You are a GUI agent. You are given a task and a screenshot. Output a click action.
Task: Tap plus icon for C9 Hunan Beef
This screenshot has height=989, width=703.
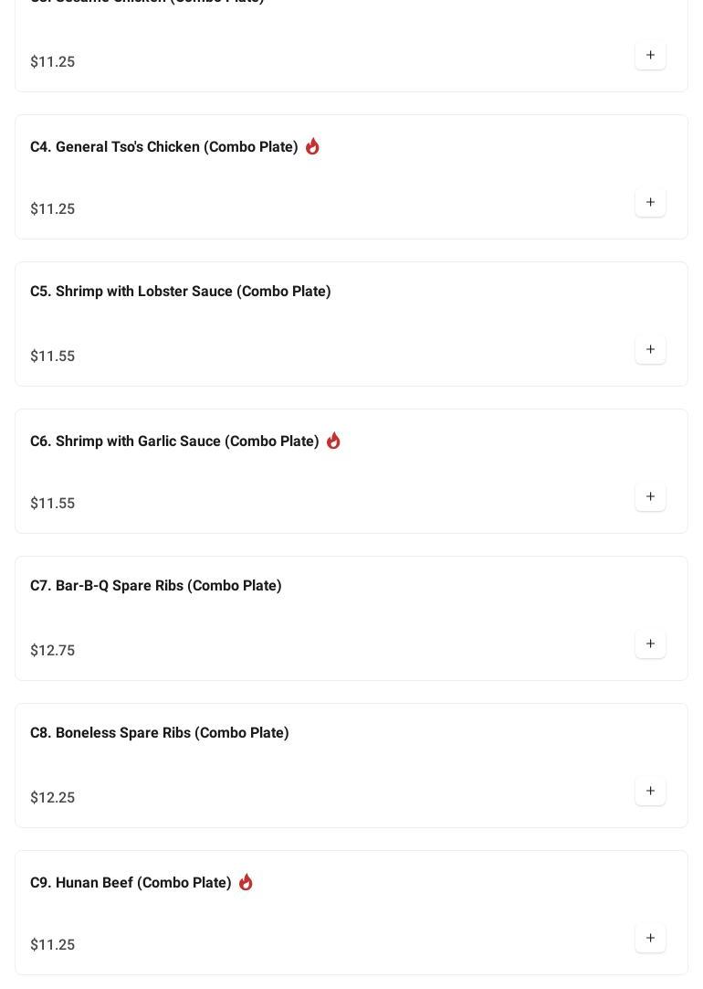point(650,938)
